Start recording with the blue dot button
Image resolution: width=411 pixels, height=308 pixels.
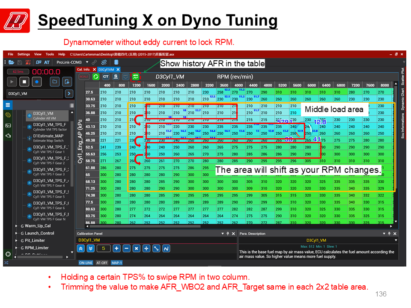point(37,82)
